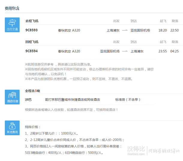183x161 pixels.
Task: Click 春秋航空 A320 in return row
Action: pyautogui.click(x=69, y=51)
